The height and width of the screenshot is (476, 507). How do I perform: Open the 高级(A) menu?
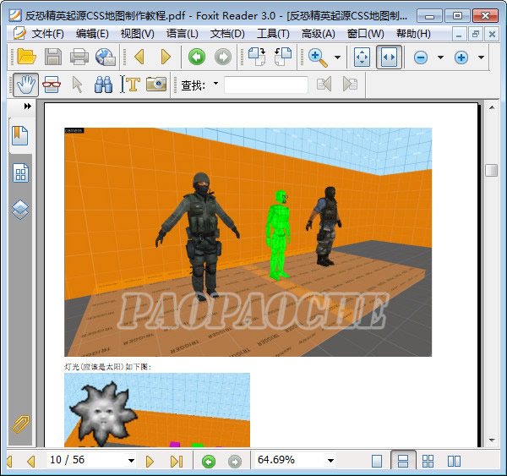point(319,34)
